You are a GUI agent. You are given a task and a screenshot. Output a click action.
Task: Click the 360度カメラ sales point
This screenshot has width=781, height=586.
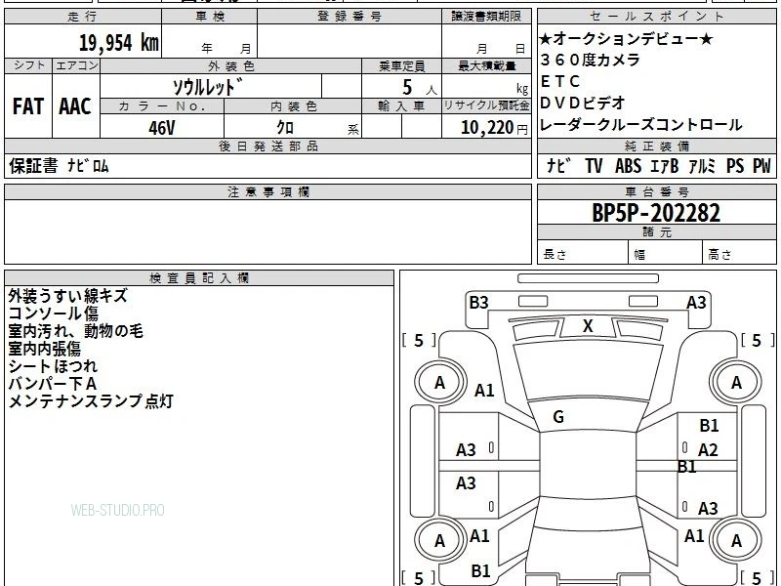coord(591,60)
